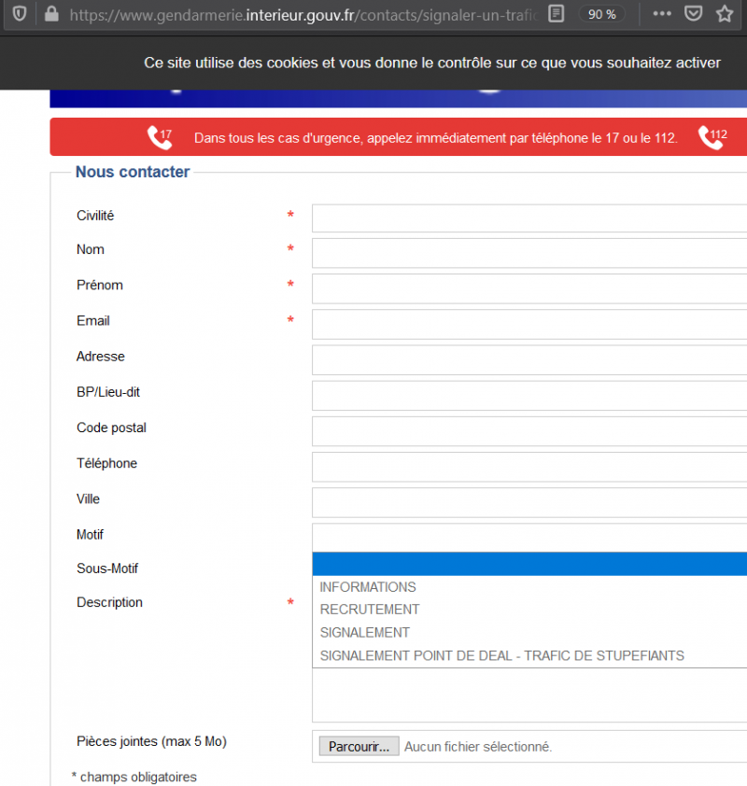Bookmark this page with the star icon
This screenshot has height=786, width=747.
click(x=724, y=14)
